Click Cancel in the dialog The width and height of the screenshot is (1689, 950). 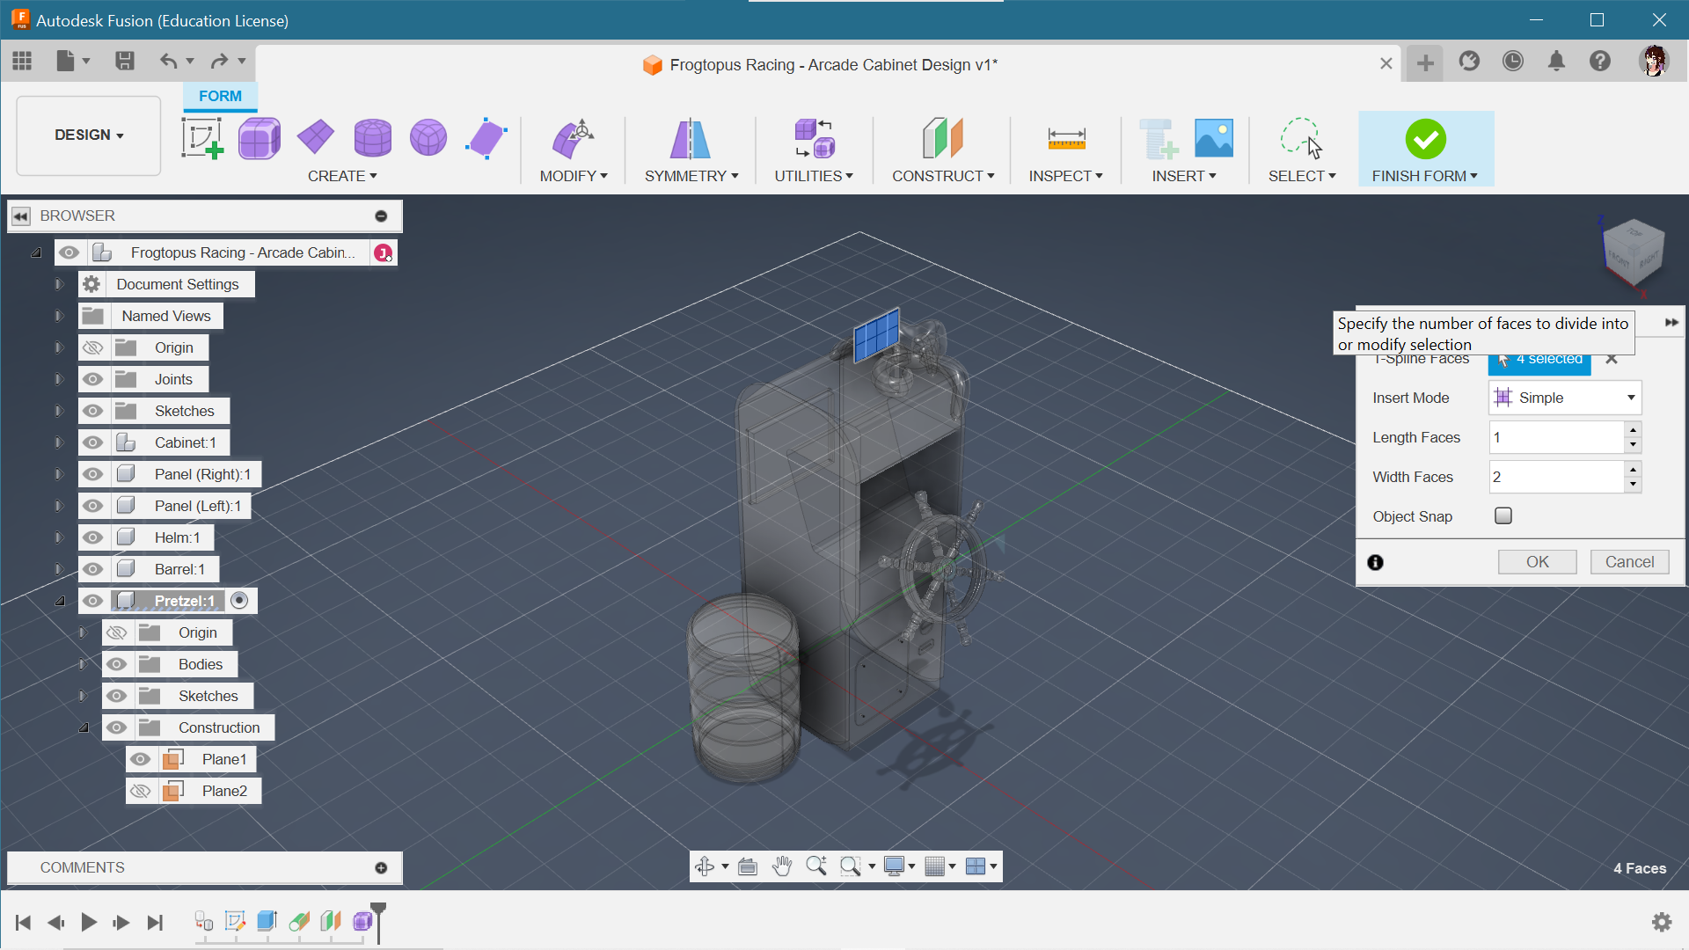[x=1629, y=562]
